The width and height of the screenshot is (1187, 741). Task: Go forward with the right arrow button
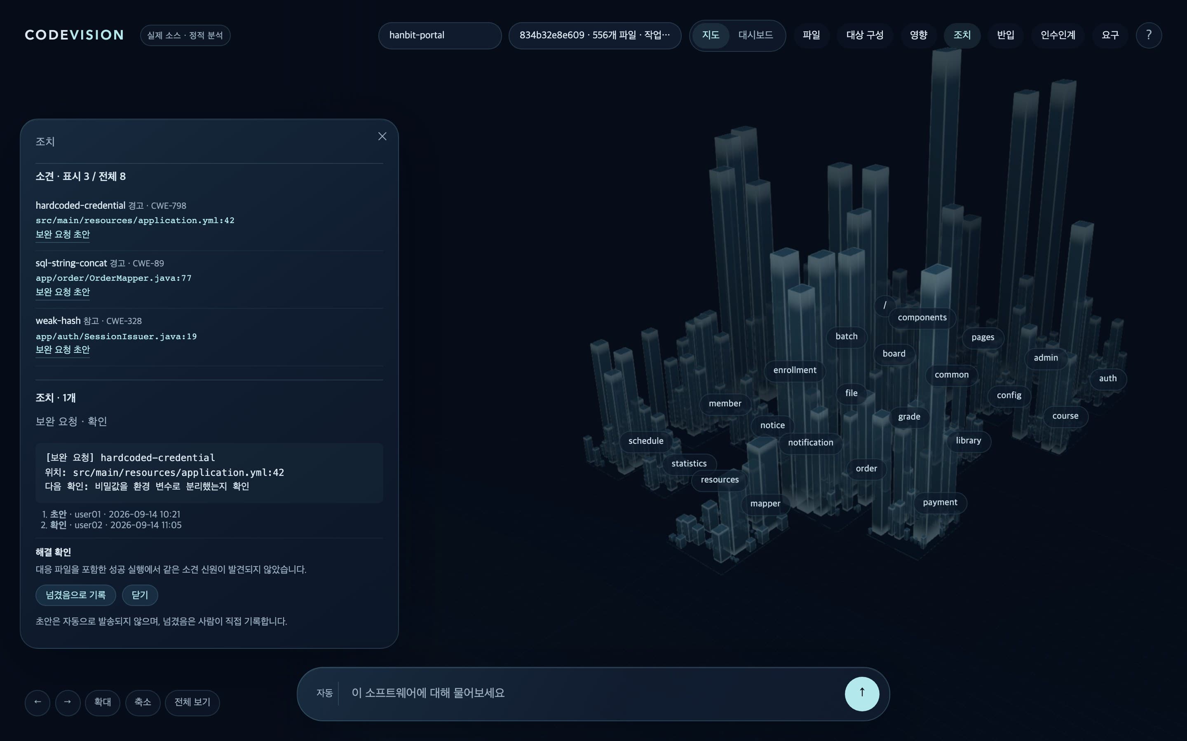coord(68,702)
